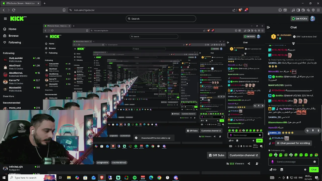Insert first green Kick emote
The image size is (322, 181).
[x=271, y=155]
